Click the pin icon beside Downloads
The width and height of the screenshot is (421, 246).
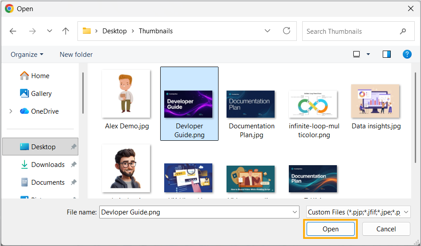(x=73, y=165)
